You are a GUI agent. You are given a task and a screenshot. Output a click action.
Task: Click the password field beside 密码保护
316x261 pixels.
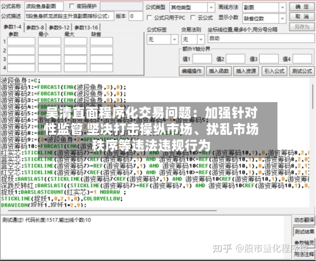pyautogui.click(x=121, y=6)
